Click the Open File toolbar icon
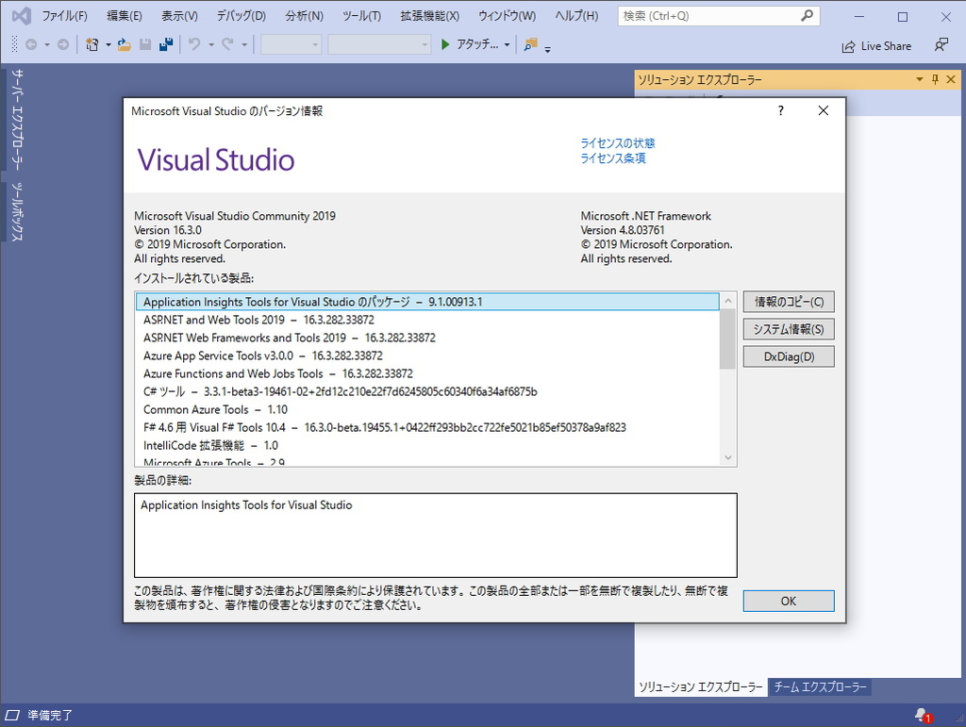This screenshot has height=727, width=966. pyautogui.click(x=124, y=45)
